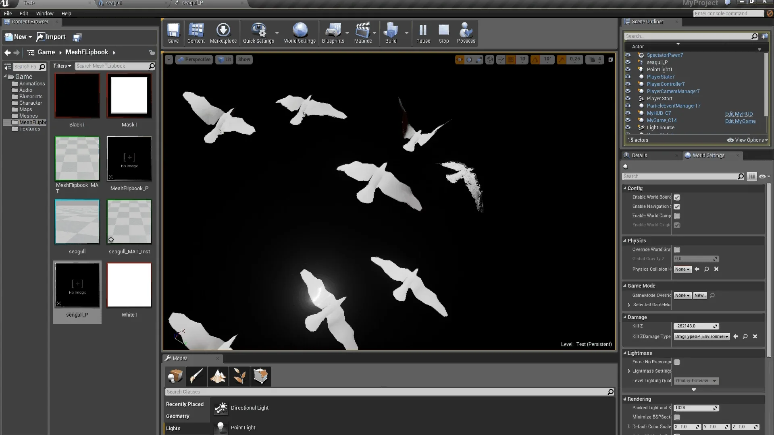Open View Options in Scene Outliner
This screenshot has width=774, height=435.
point(747,140)
